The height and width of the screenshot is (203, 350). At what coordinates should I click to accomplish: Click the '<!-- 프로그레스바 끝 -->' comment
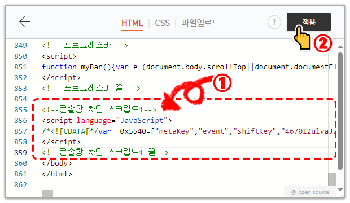point(91,88)
